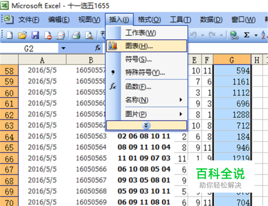Screen dimensions: 268x206
Task: Click the Select All corner box
Action: pyautogui.click(x=9, y=60)
